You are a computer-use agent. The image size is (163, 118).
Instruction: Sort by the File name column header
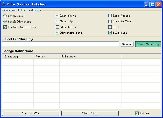[x=90, y=56]
